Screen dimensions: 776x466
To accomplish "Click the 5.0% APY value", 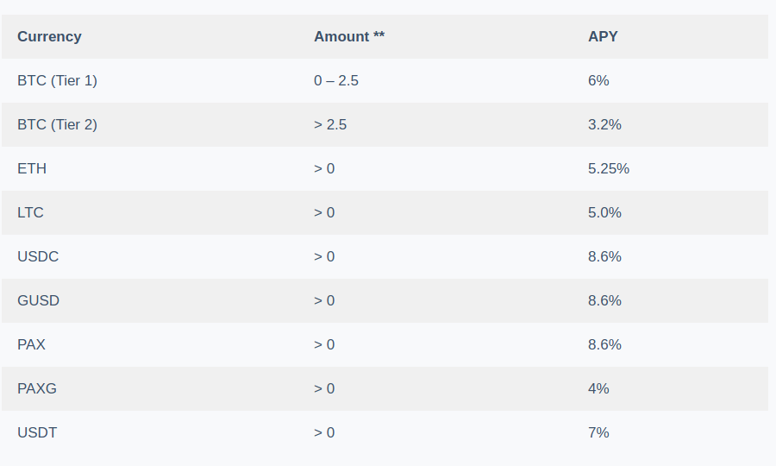I will (604, 212).
